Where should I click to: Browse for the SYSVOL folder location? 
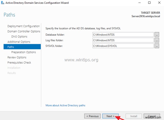pyautogui.click(x=157, y=46)
